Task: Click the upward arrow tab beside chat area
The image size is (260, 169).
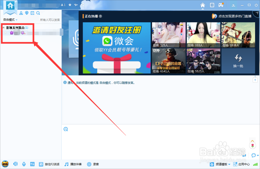Action: (x=255, y=80)
